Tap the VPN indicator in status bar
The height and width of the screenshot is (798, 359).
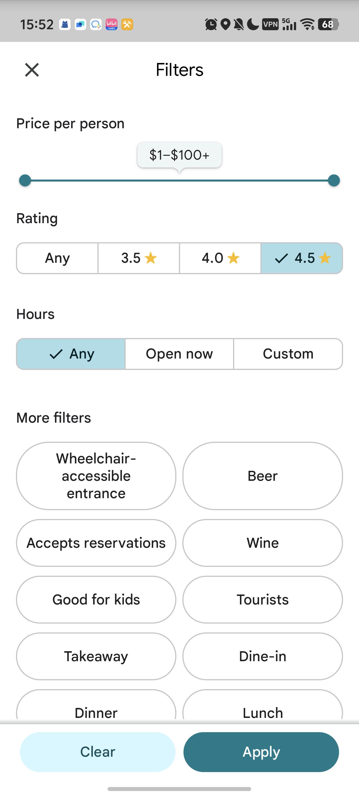coord(270,24)
